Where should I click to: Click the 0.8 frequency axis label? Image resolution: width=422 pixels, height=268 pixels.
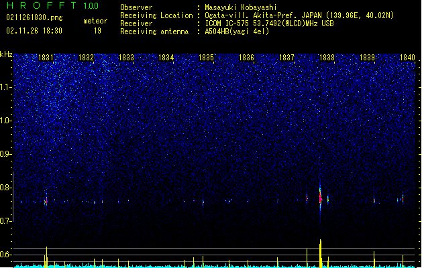coord(6,188)
